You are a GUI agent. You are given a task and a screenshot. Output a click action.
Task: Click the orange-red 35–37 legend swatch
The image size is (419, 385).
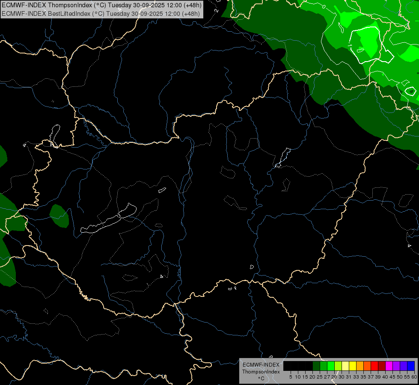tap(367, 366)
